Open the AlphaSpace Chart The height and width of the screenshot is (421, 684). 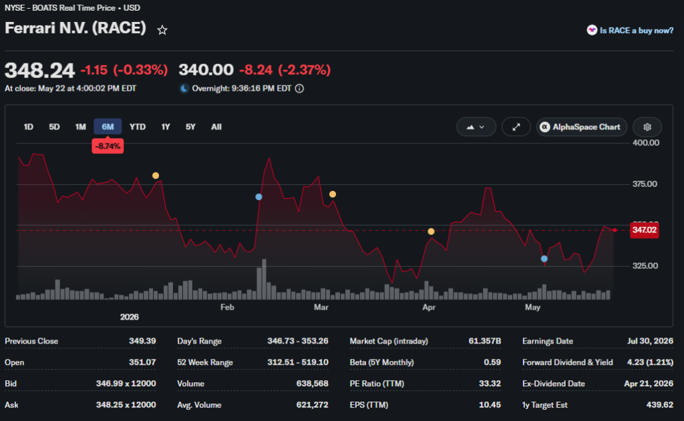[582, 127]
